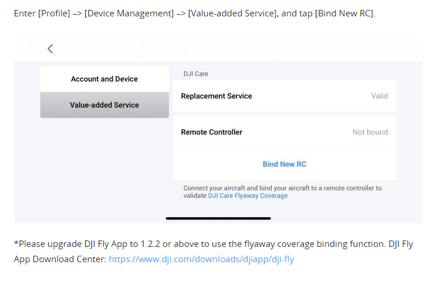Select the Remote Controller row
The height and width of the screenshot is (292, 430).
click(212, 132)
